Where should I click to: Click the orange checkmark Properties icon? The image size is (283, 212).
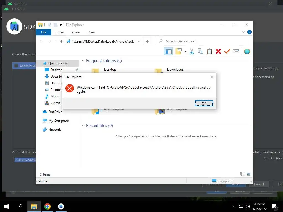tap(227, 51)
